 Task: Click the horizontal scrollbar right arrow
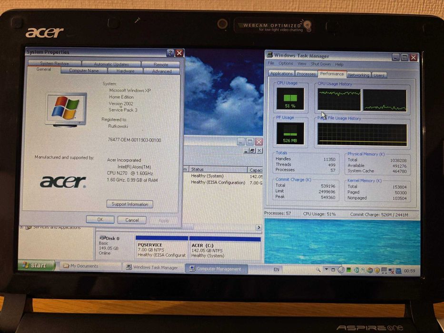pos(258,227)
